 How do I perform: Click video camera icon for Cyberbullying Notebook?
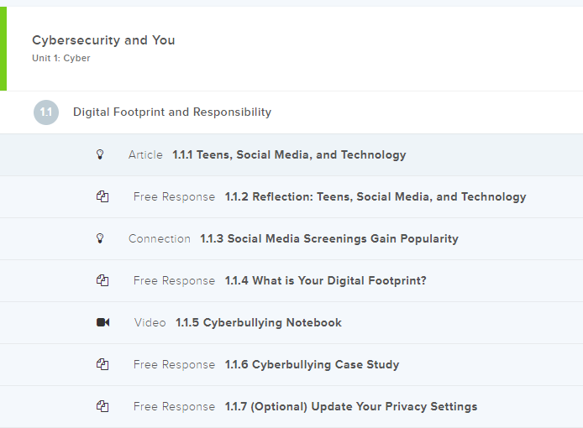point(102,322)
